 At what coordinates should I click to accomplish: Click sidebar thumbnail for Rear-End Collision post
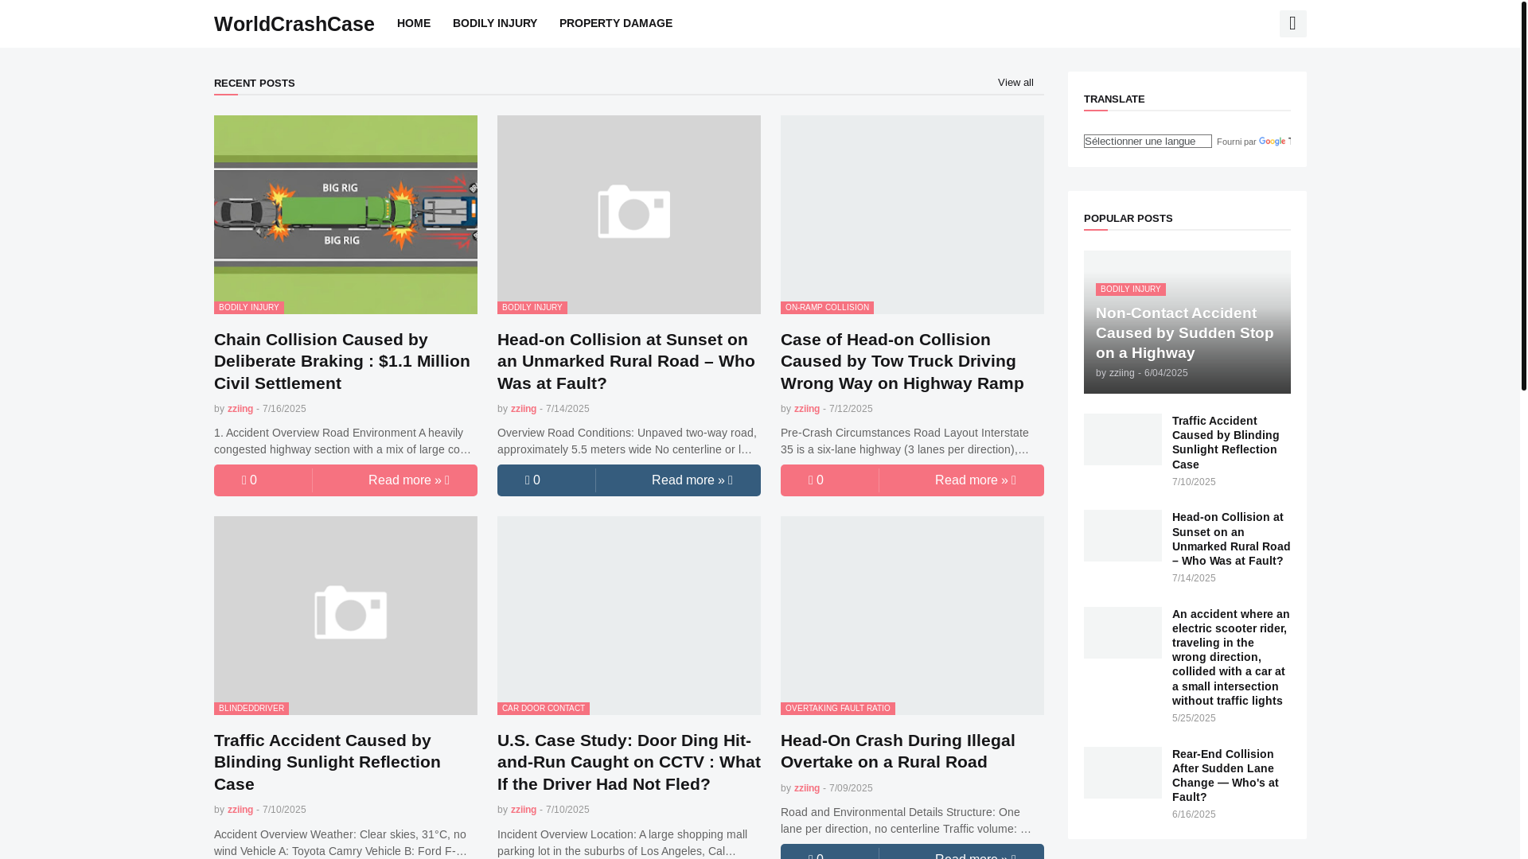1122,773
